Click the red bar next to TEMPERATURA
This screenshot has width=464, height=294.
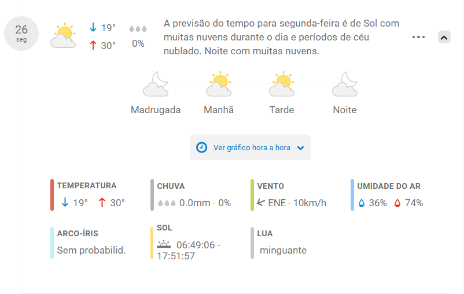point(52,195)
